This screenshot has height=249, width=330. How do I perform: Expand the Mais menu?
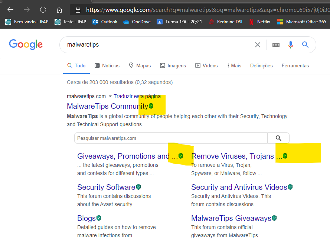coord(234,65)
